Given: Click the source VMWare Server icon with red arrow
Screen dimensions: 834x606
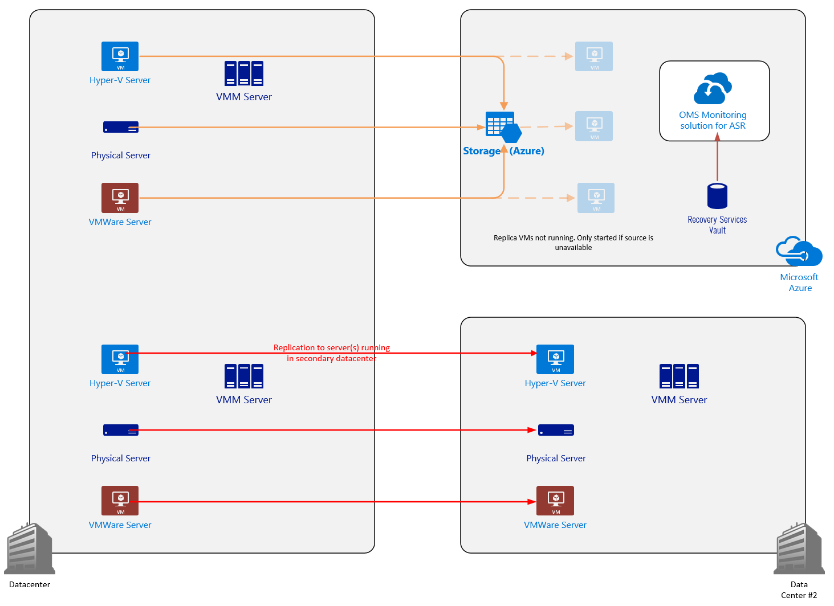Looking at the screenshot, I should pyautogui.click(x=120, y=501).
